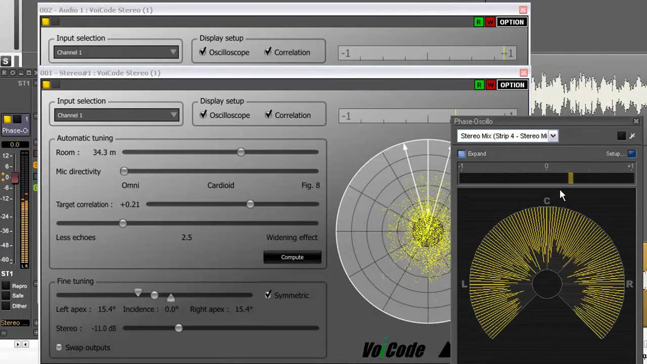Toggle Oscilloscope checkbox in Audio 1 window

[x=203, y=52]
